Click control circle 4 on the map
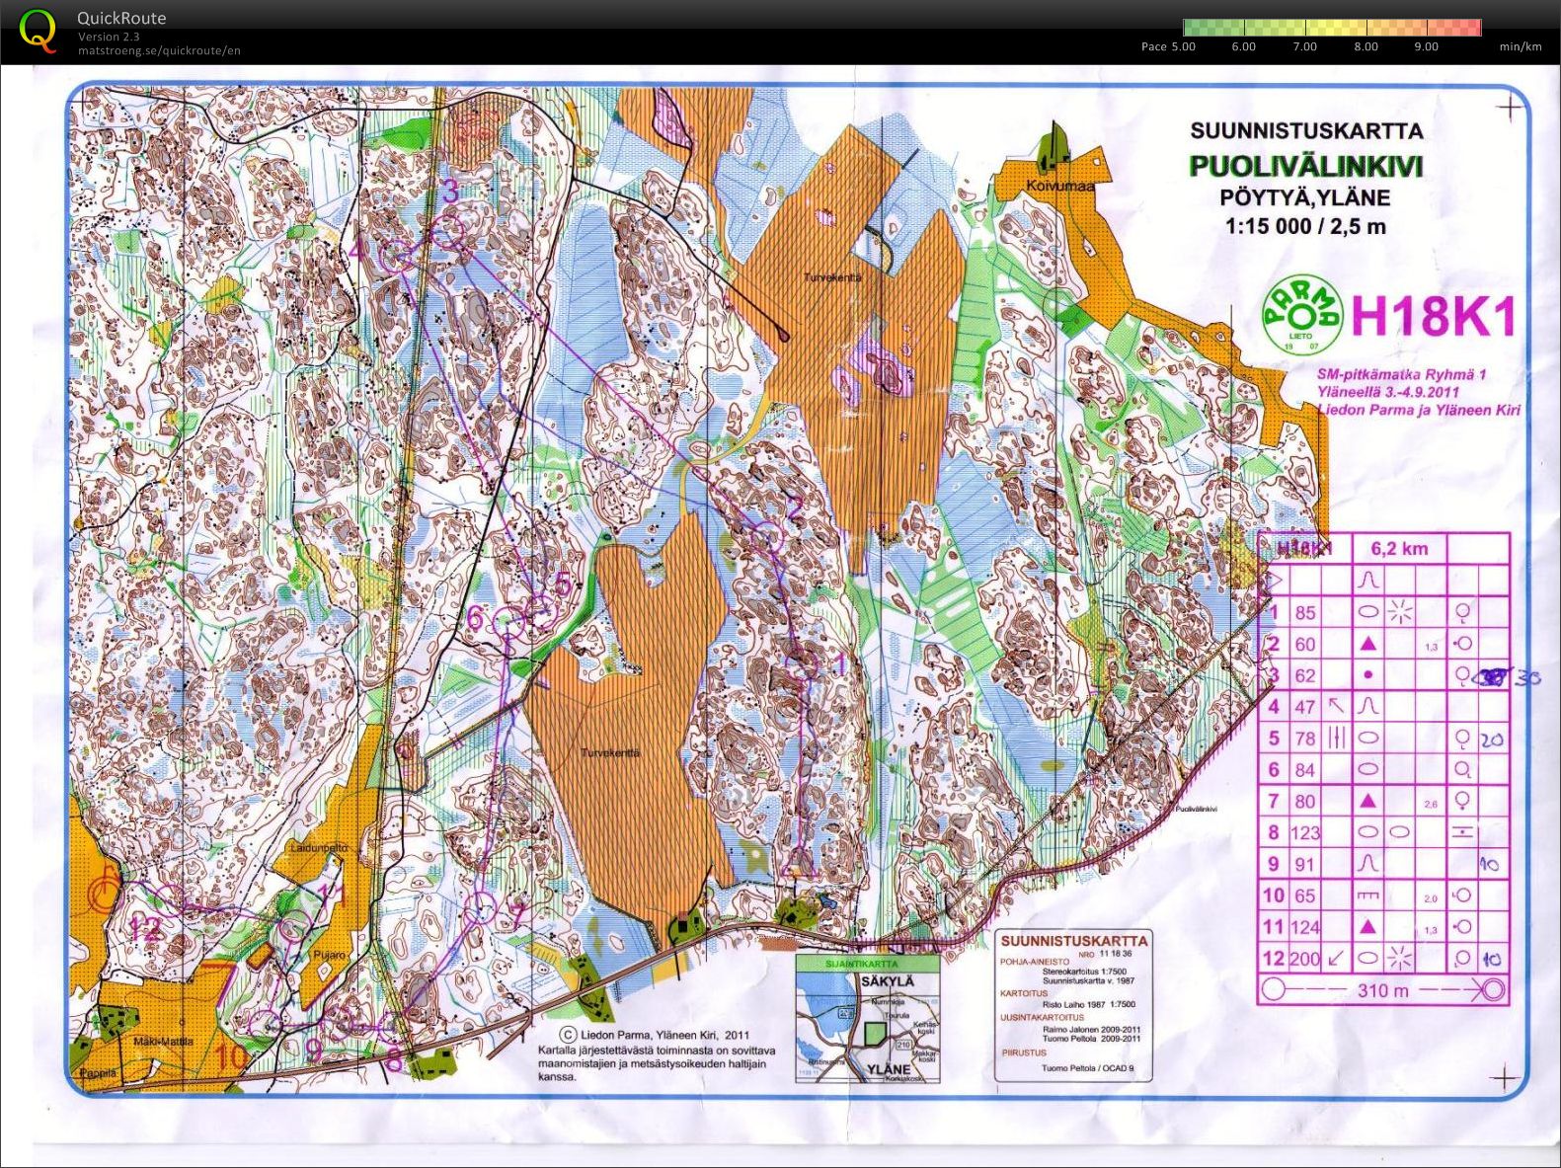1561x1168 pixels. (397, 256)
